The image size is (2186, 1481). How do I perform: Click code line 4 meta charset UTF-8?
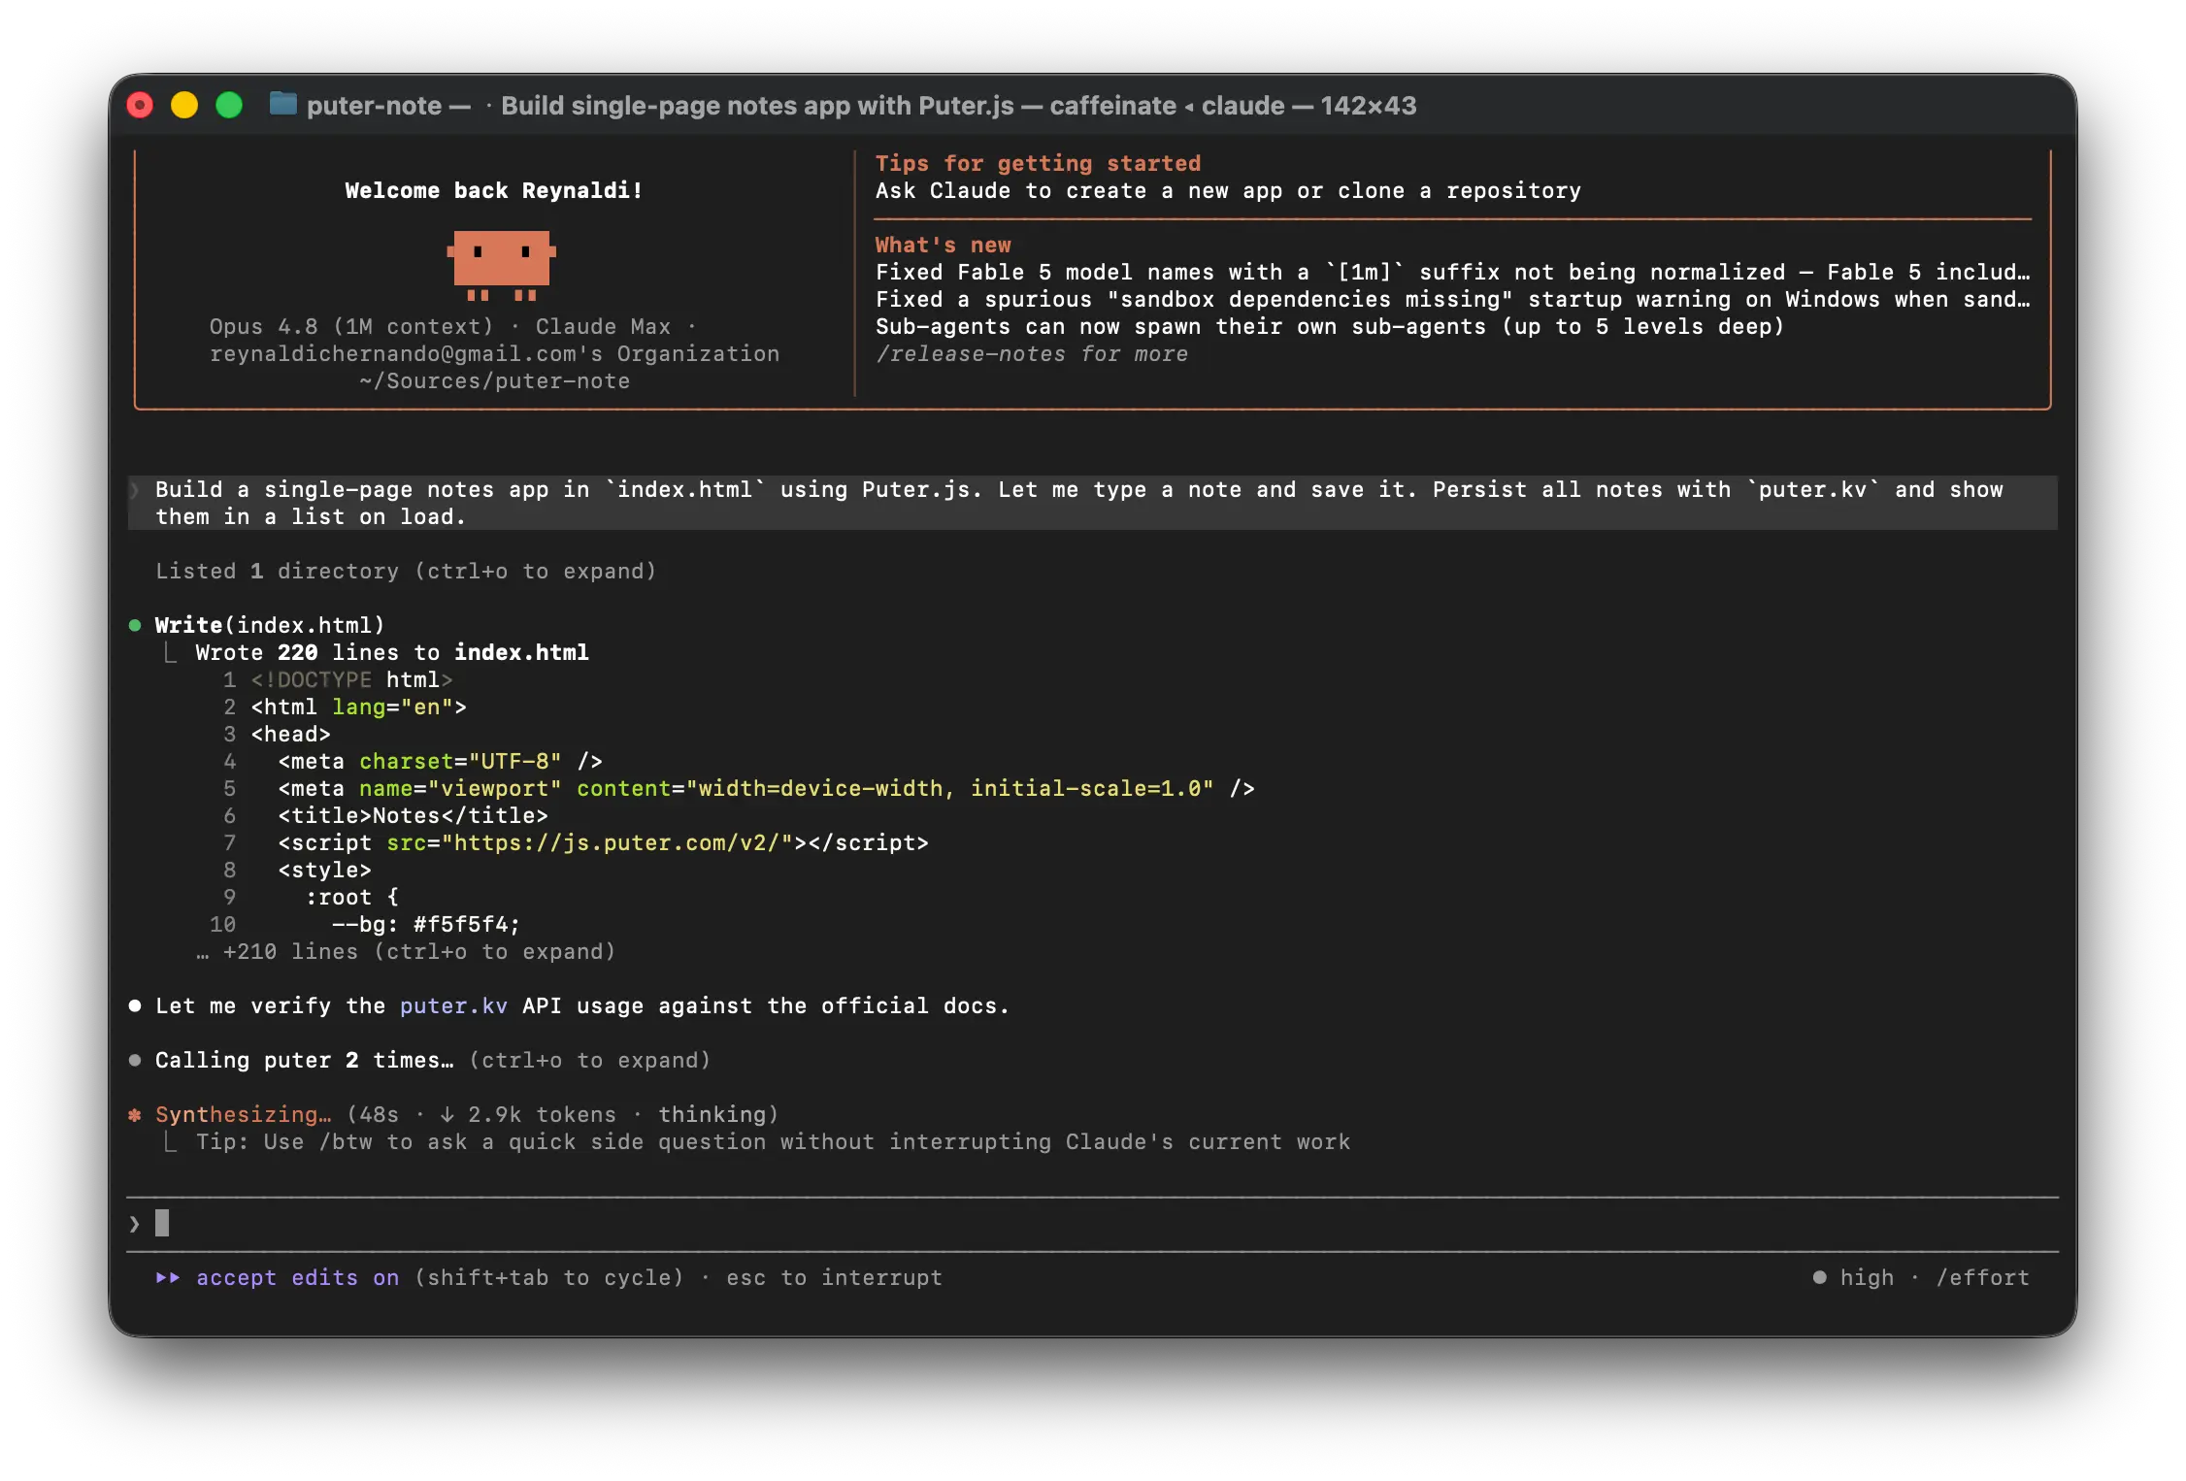(441, 762)
